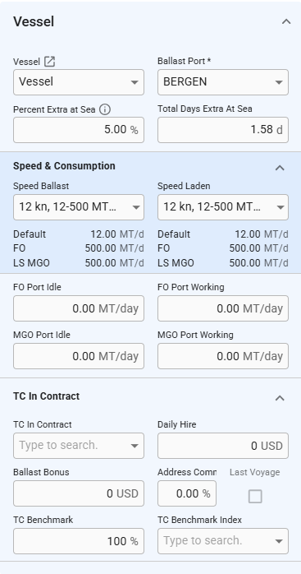Tick the Last Voyage checkbox
This screenshot has width=301, height=574.
tap(255, 497)
